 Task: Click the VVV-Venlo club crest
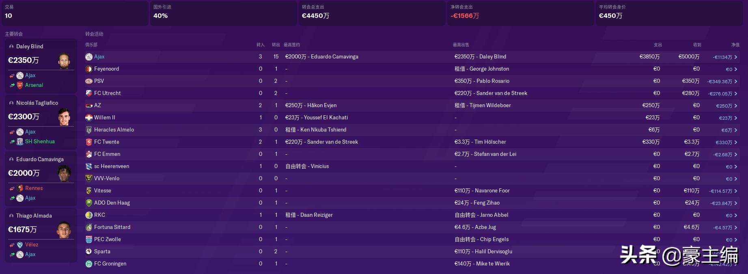pos(89,179)
